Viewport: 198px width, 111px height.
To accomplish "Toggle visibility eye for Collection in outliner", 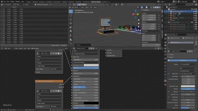I will point(194,9).
